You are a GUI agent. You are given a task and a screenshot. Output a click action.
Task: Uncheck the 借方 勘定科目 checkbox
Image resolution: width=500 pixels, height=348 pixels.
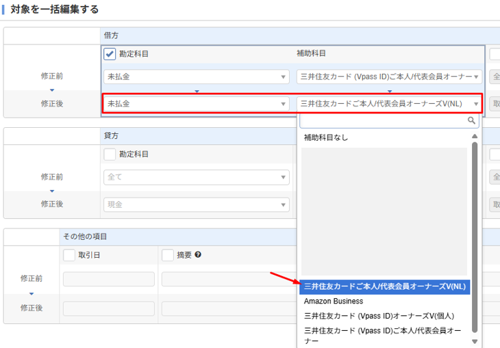click(110, 53)
